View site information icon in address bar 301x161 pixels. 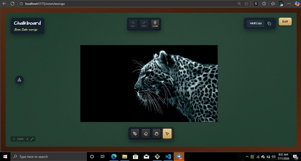[21, 4]
